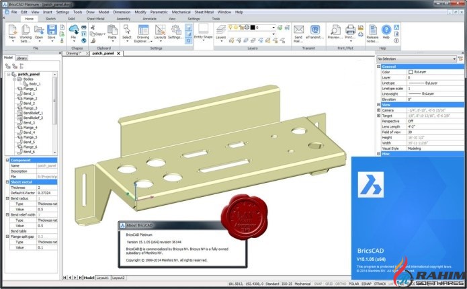Image resolution: width=467 pixels, height=289 pixels.
Task: Open the Sheet Metal menu
Action: coord(204,12)
